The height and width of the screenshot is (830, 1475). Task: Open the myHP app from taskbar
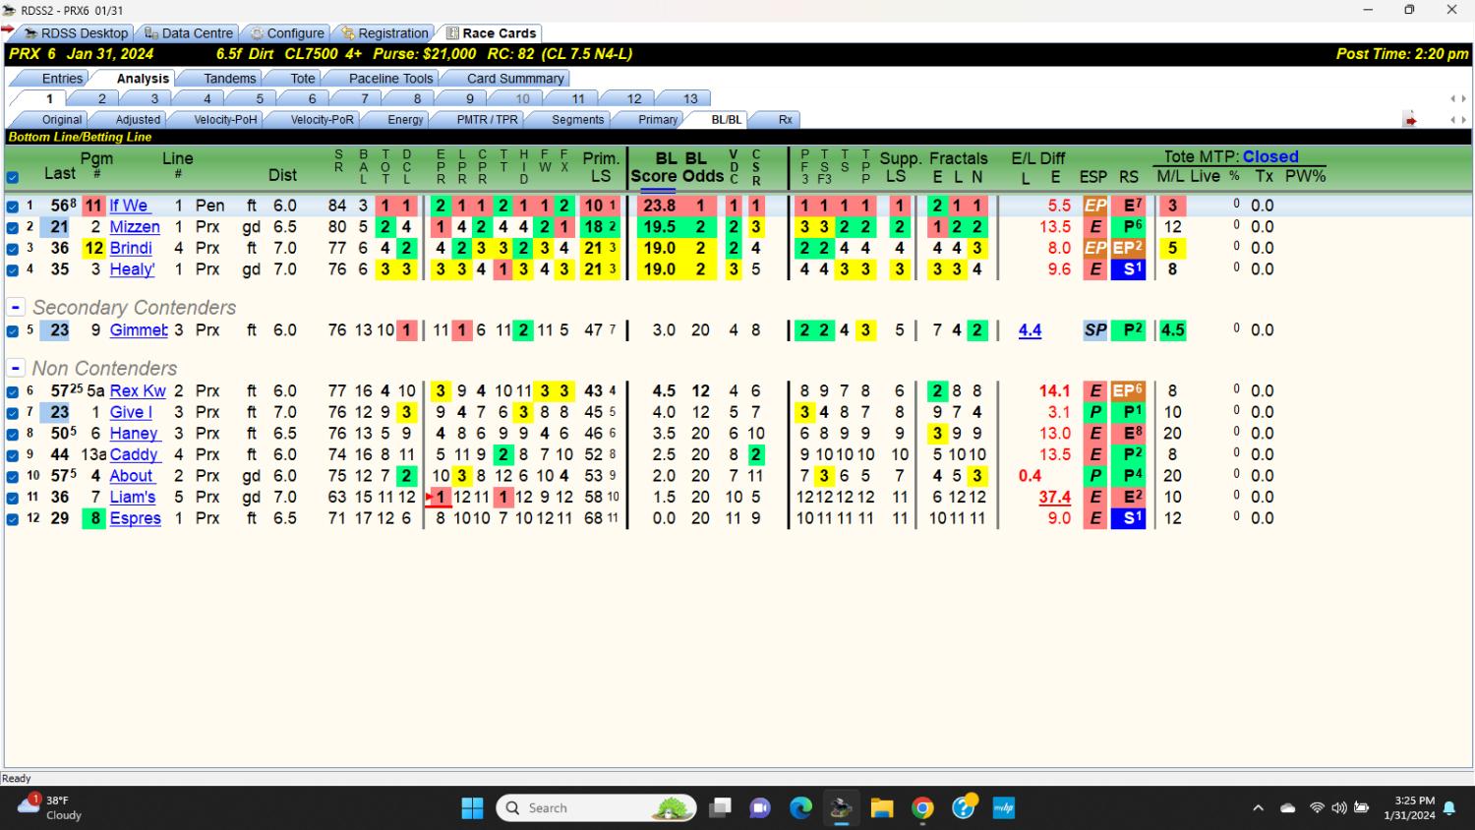tap(1003, 808)
